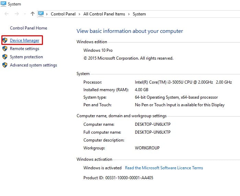The height and width of the screenshot is (196, 240).
Task: Click installed memory value '4.00 GB'
Action: tap(141, 90)
